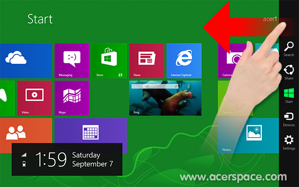Open the Share charm
The width and height of the screenshot is (299, 187).
coord(289,72)
